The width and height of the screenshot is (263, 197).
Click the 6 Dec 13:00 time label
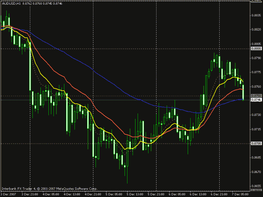point(198,194)
